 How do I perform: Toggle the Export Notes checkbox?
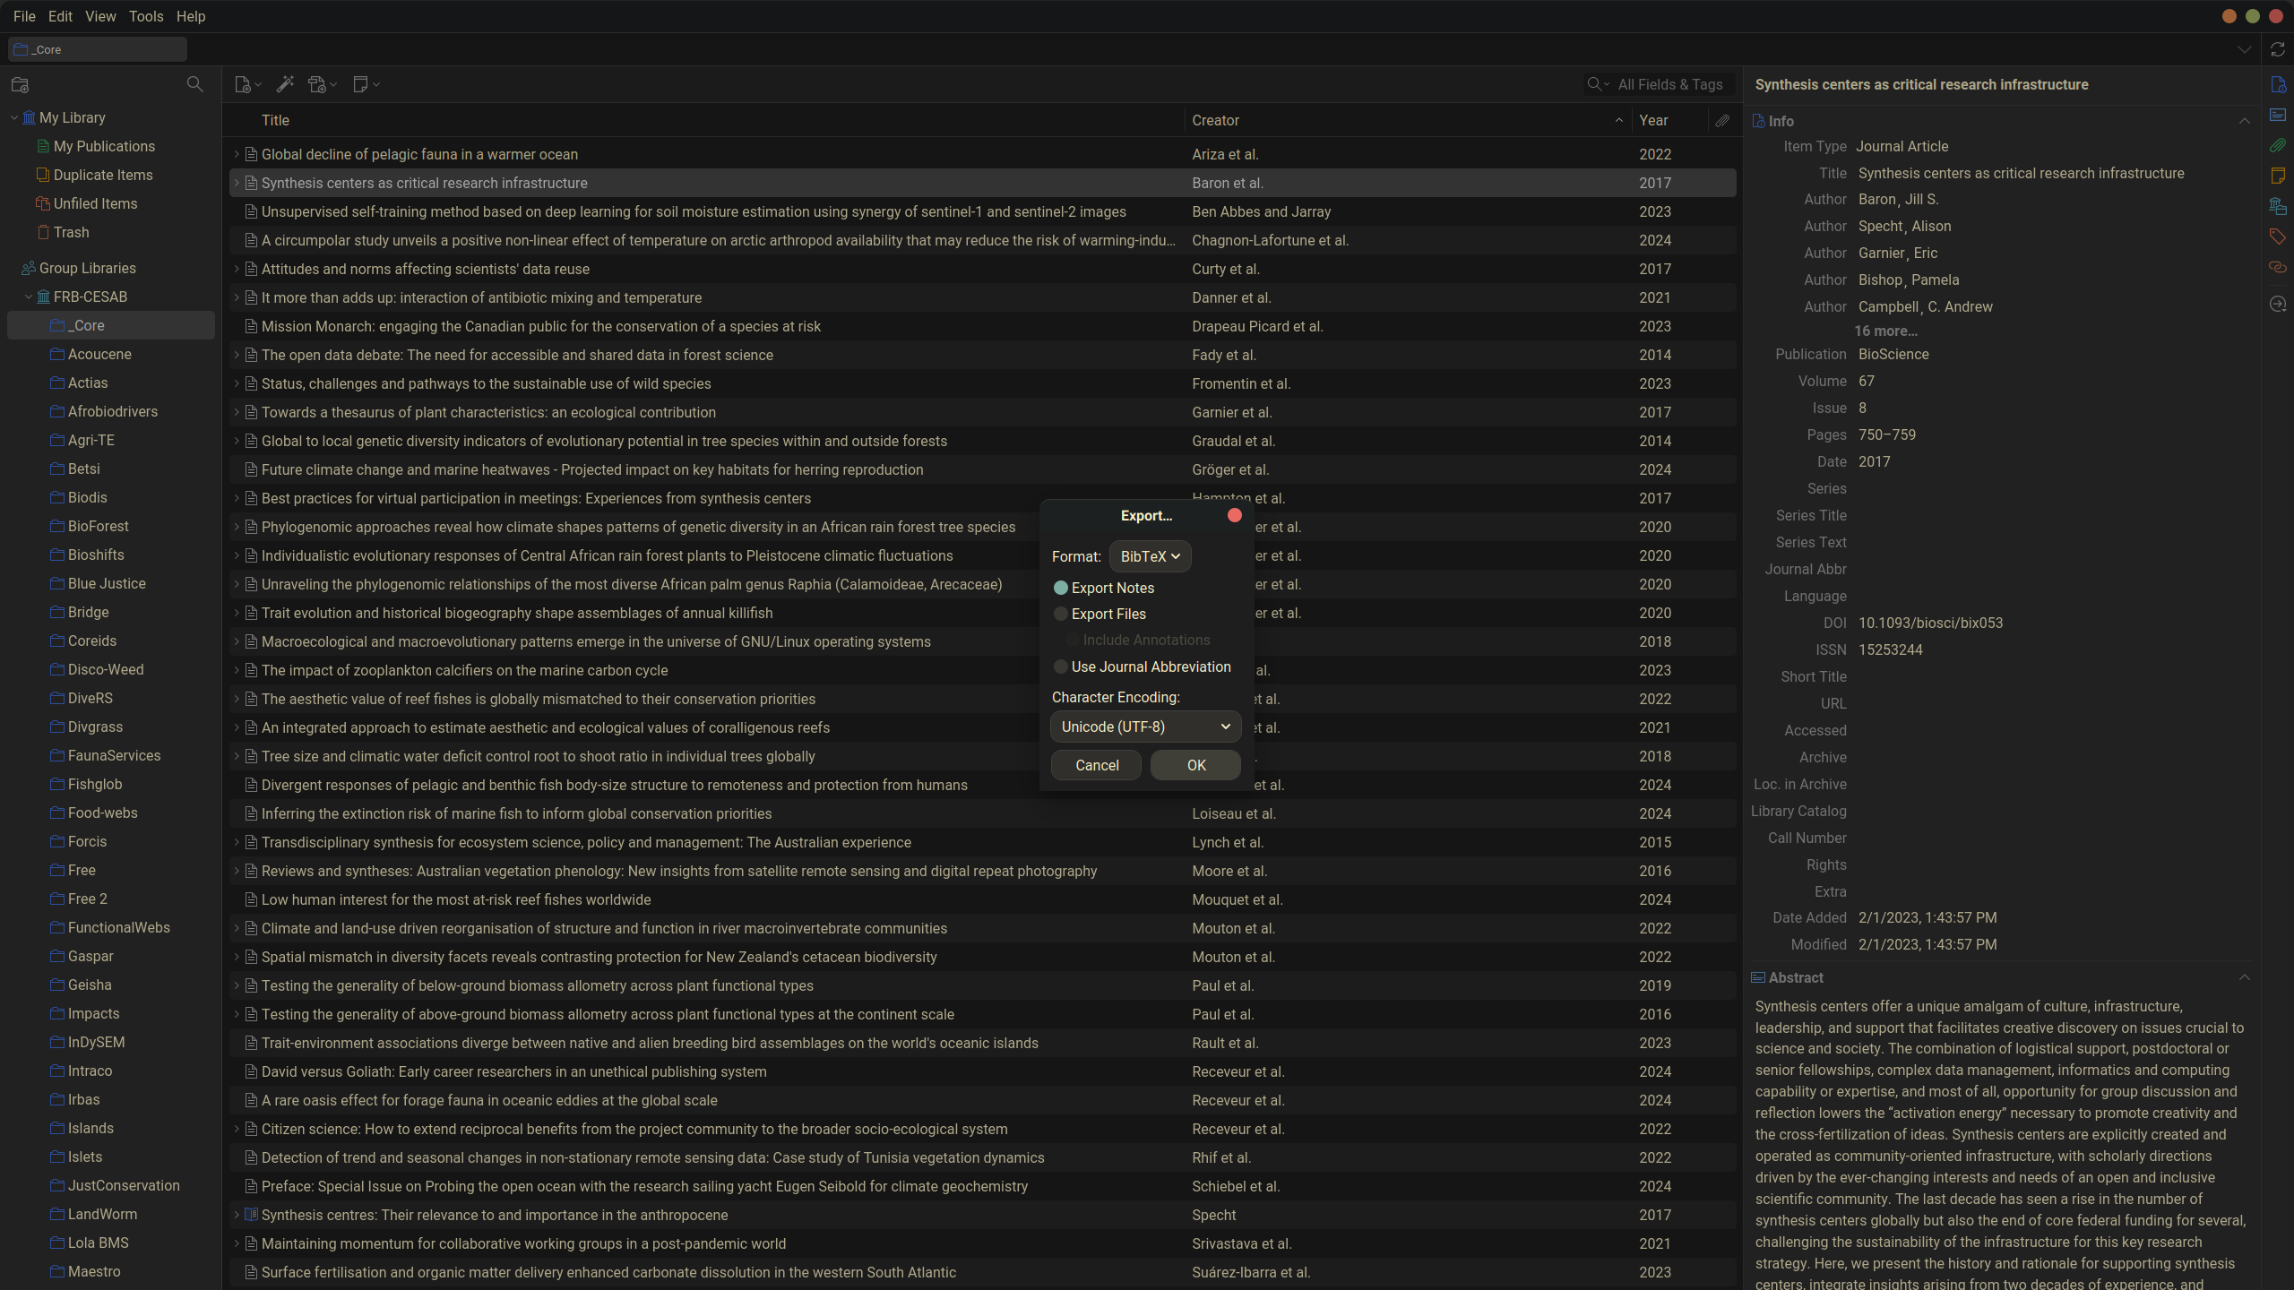click(1061, 588)
